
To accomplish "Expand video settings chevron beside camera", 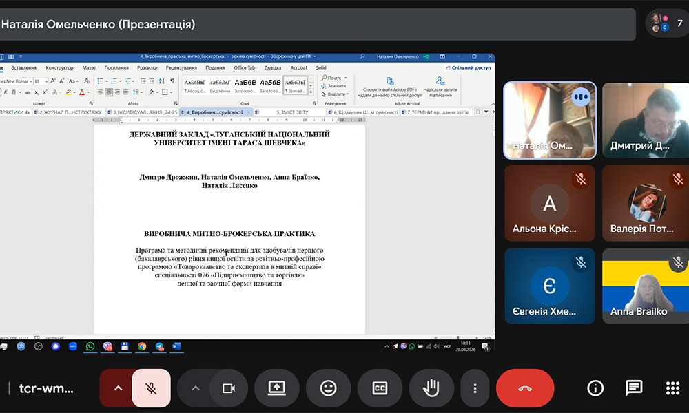I will pyautogui.click(x=195, y=388).
